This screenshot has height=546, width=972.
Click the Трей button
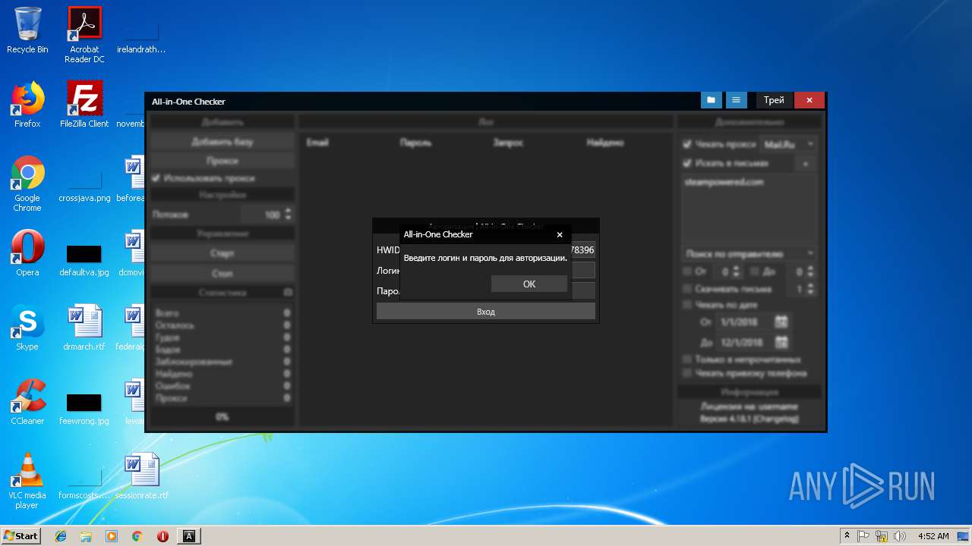774,100
